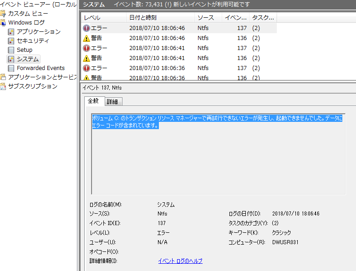Select 警告 row dated 2018/07/10 18:06:46

click(179, 38)
